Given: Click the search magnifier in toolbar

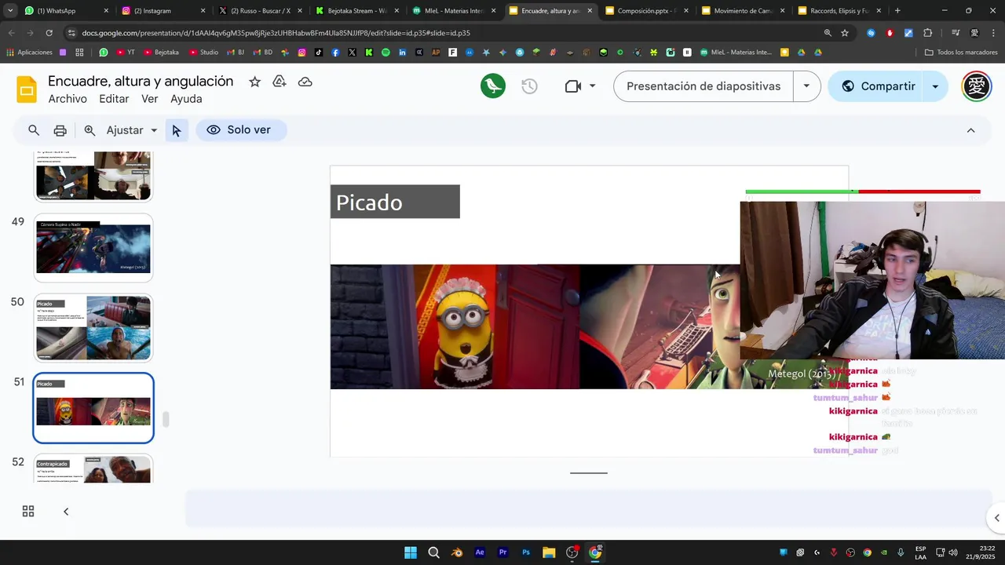Looking at the screenshot, I should click(x=34, y=130).
